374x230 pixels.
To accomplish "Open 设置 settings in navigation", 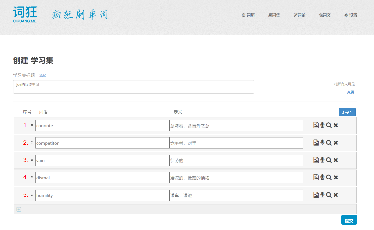I will click(x=351, y=15).
